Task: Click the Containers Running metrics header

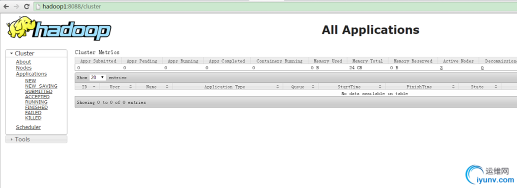Action: tap(279, 61)
